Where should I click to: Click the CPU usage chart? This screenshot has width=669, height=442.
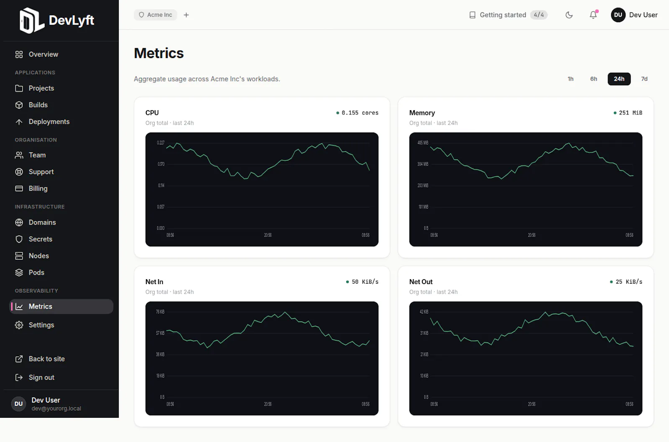coord(262,189)
